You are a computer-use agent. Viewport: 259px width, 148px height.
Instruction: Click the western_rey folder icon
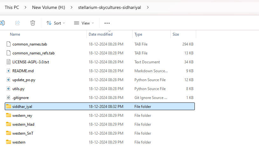click(9, 116)
